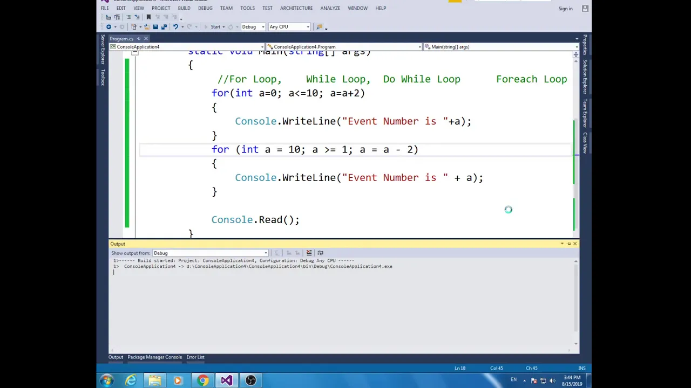Screen dimensions: 691x388
Task: Open the Toolbox side tab
Action: tap(103, 77)
